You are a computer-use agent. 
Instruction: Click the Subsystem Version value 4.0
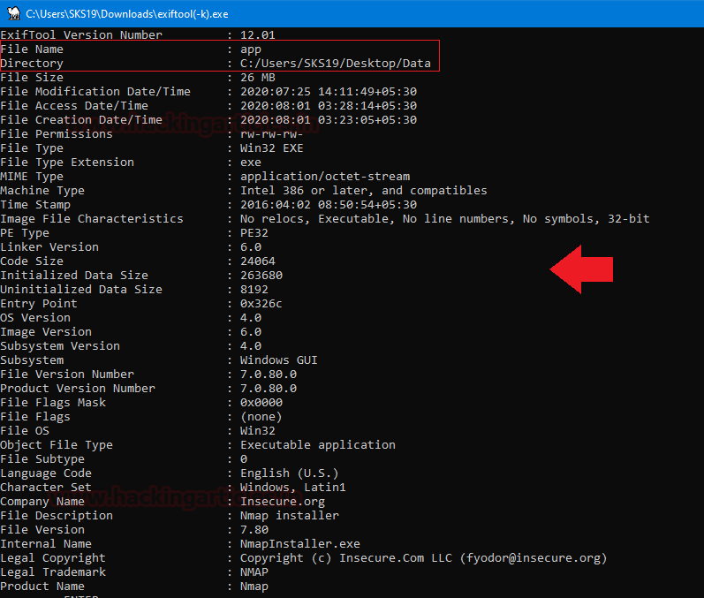click(x=251, y=346)
